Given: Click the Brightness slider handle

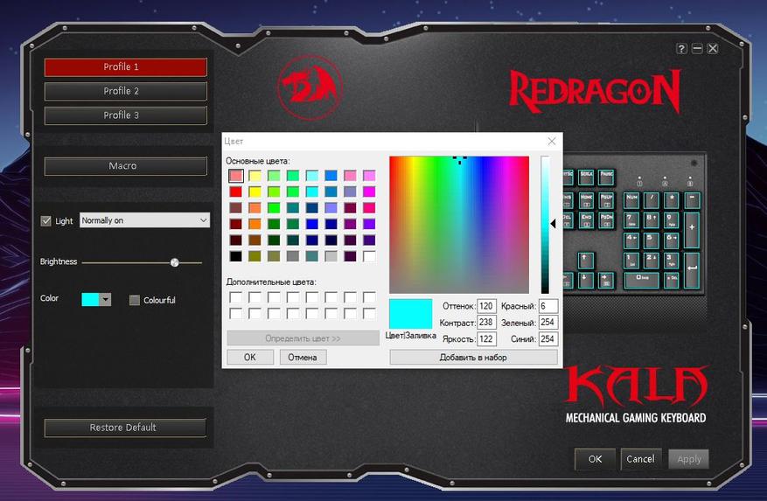Looking at the screenshot, I should [175, 262].
